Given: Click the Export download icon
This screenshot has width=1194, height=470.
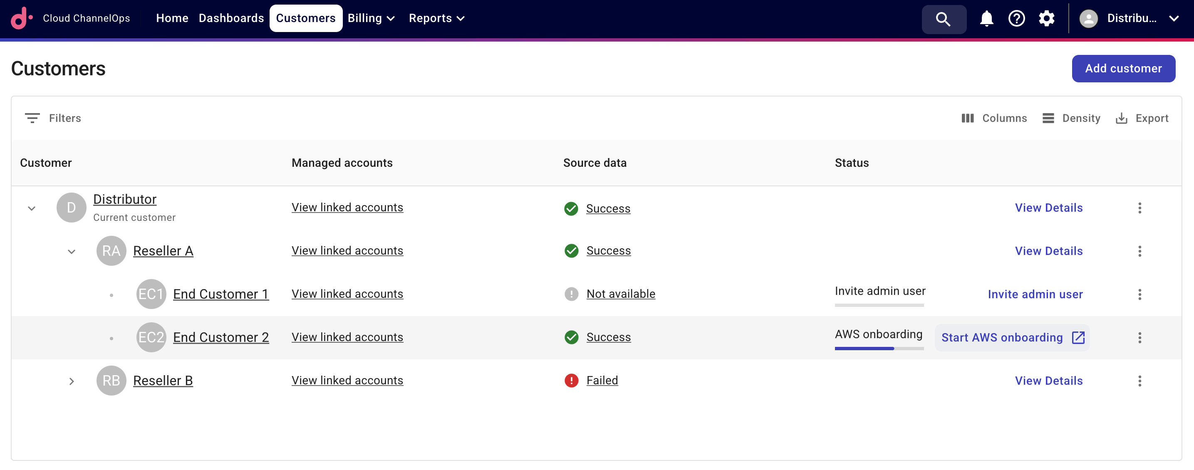Looking at the screenshot, I should point(1122,118).
